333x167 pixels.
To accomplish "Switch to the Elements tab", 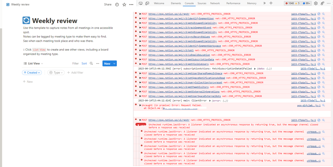I will pos(176,3).
